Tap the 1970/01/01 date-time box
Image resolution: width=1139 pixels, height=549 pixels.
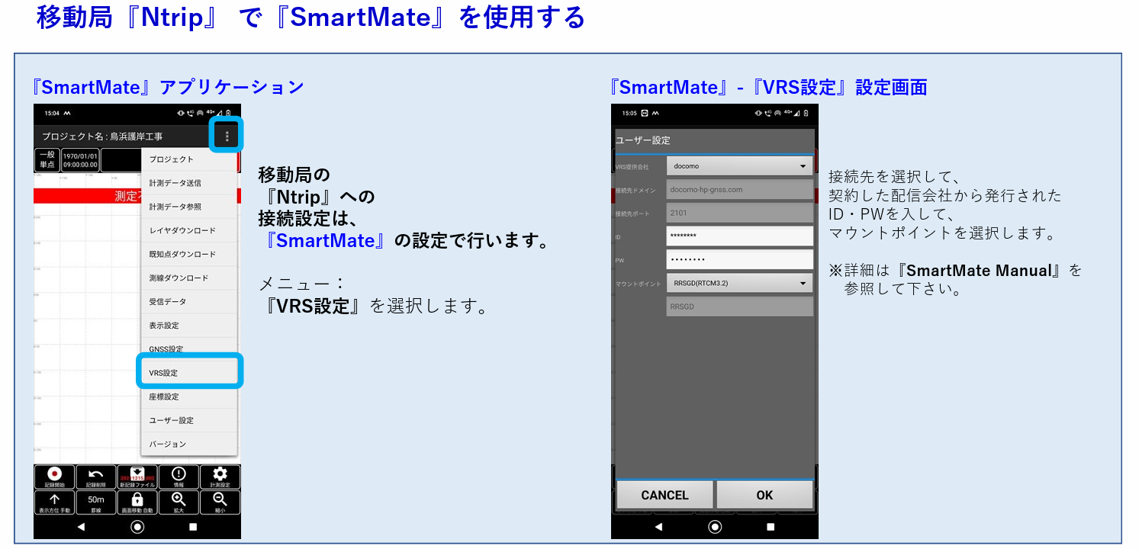(x=80, y=160)
